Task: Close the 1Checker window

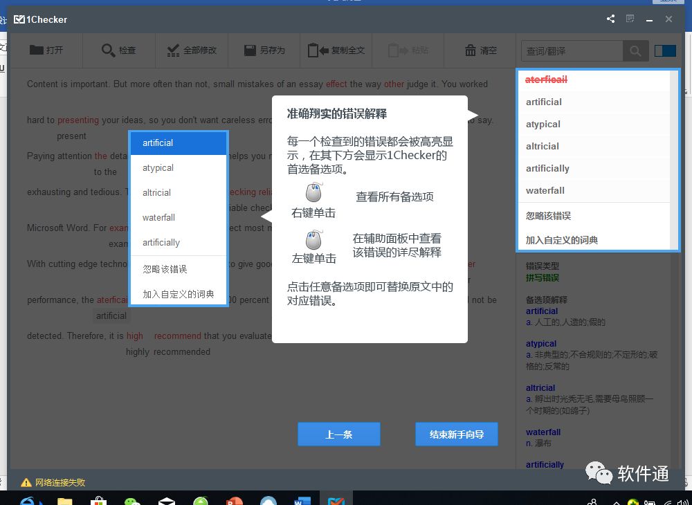Action: (x=668, y=19)
